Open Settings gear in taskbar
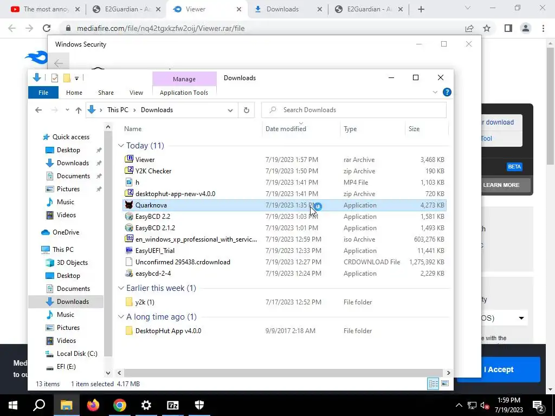Screen dimensions: 555x416 (146, 405)
